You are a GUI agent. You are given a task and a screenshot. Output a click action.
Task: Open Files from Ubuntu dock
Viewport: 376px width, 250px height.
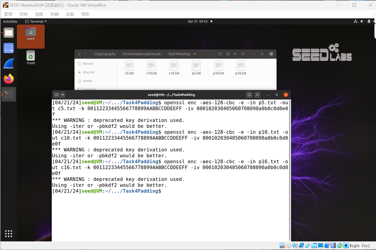pos(9,33)
